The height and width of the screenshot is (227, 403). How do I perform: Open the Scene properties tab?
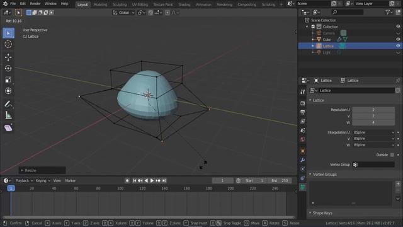(302, 131)
